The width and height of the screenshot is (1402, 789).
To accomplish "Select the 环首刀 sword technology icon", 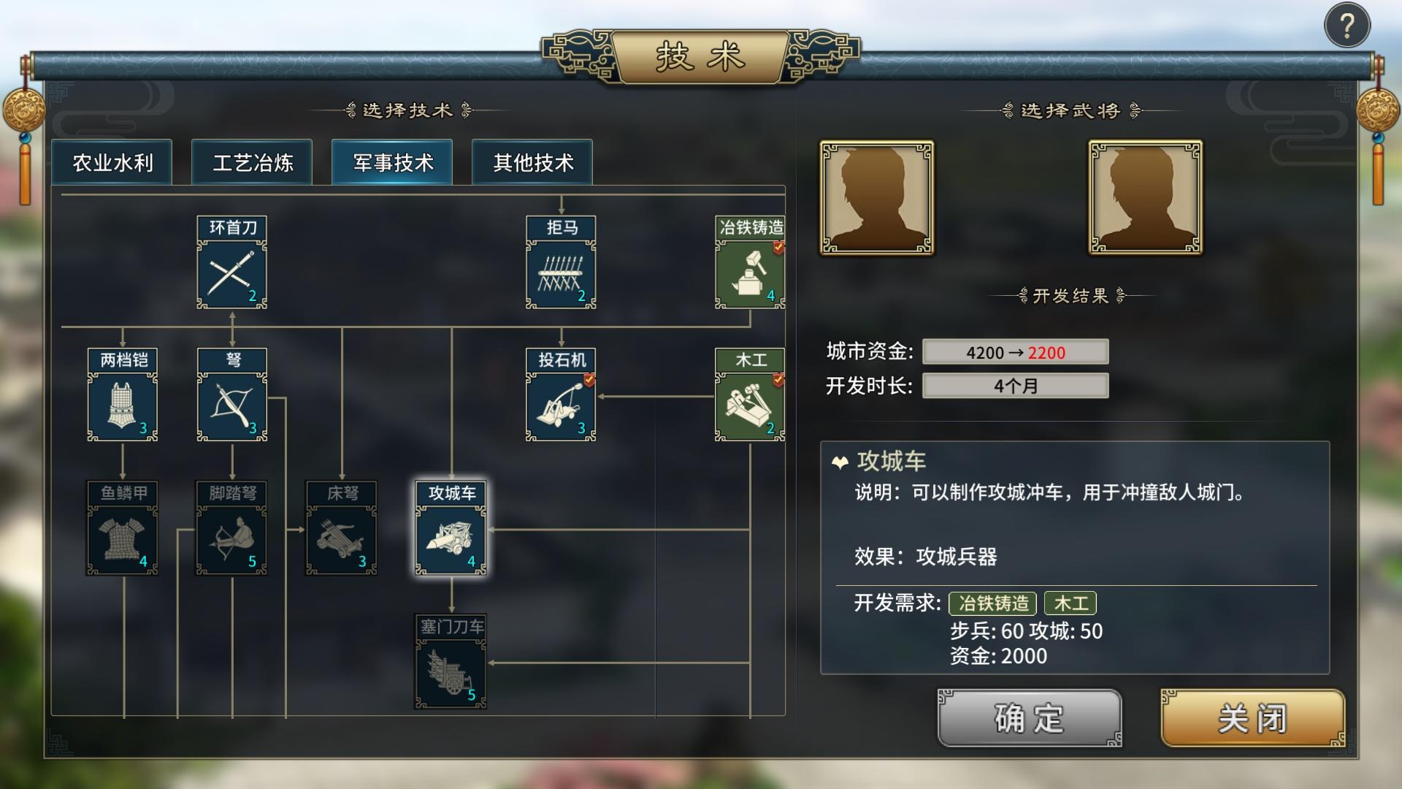I will (x=232, y=262).
